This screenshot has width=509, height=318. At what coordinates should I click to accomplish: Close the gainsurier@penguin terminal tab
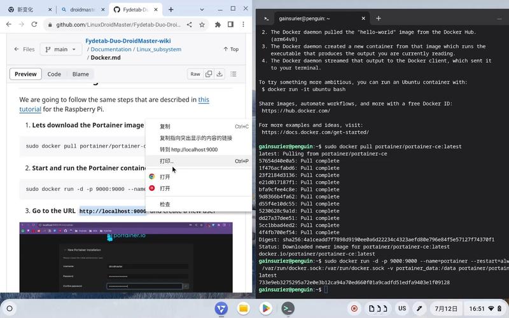pyautogui.click(x=363, y=18)
